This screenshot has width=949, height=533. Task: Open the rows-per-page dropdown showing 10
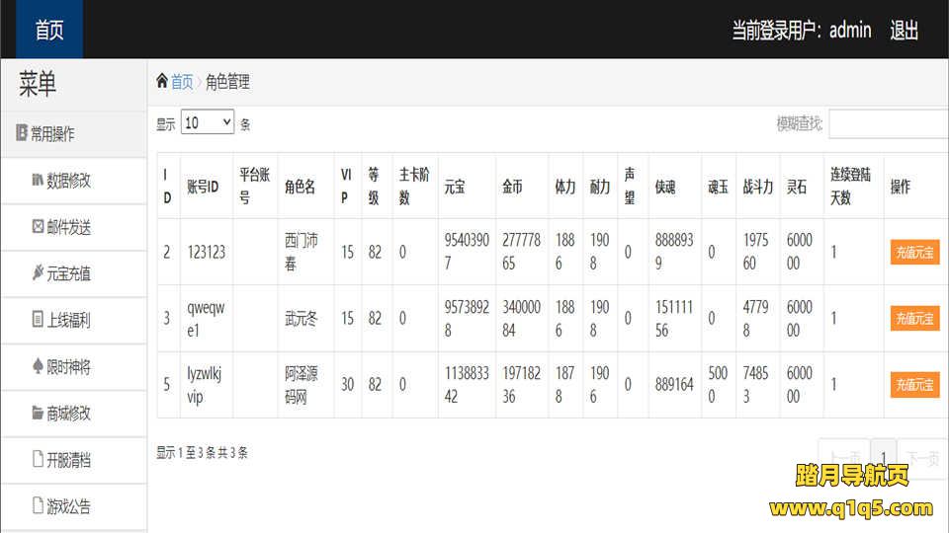click(x=208, y=123)
